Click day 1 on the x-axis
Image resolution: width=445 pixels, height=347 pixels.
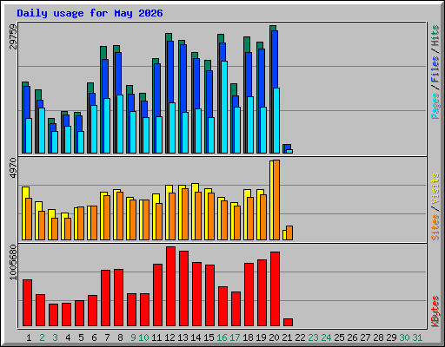coord(29,337)
